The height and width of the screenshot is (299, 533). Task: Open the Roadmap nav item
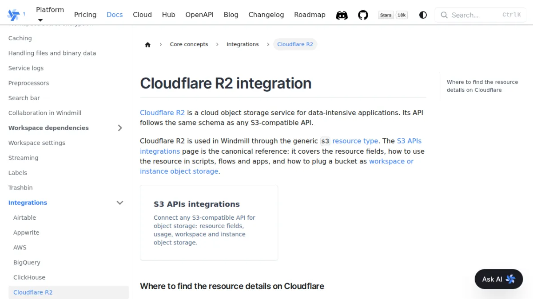310,15
